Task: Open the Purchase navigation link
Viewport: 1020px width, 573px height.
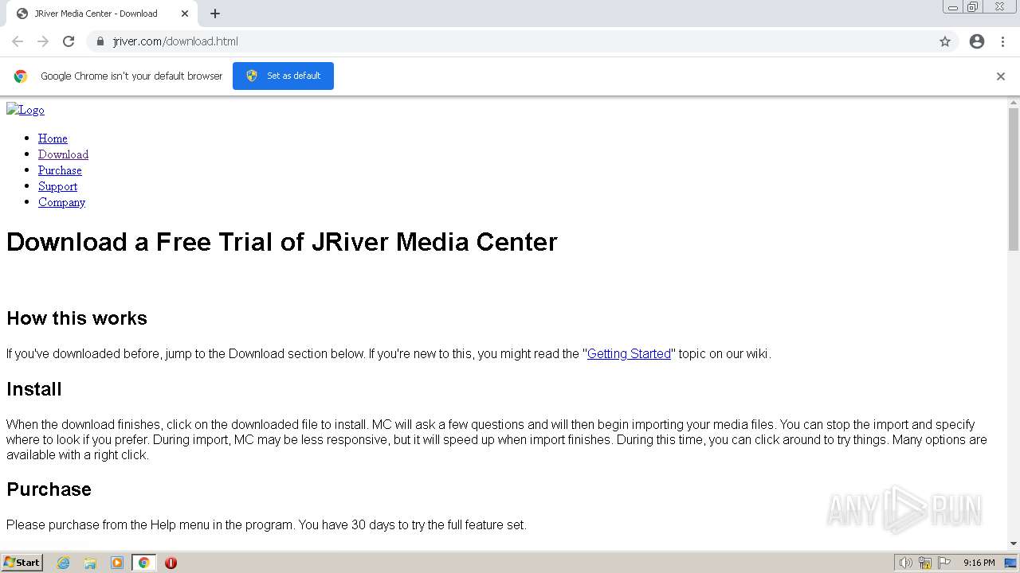Action: click(60, 170)
